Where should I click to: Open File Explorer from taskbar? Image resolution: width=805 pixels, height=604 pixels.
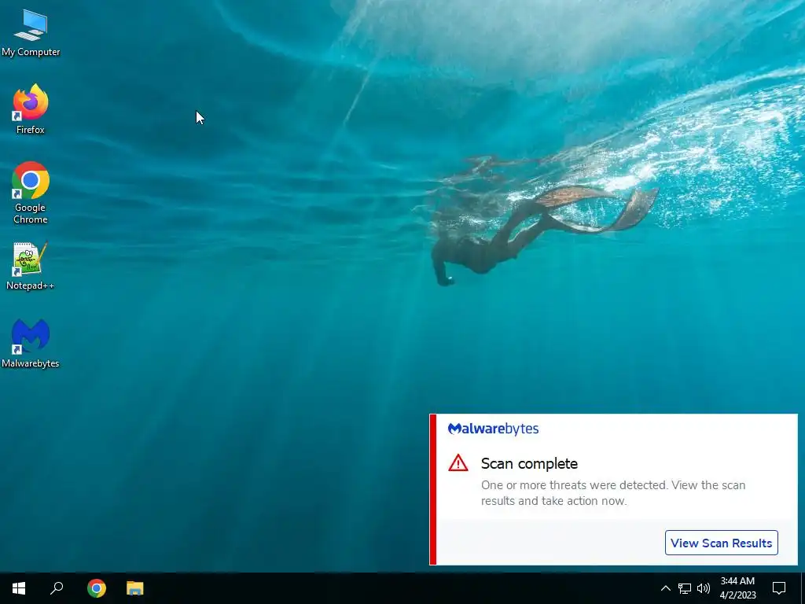click(x=135, y=588)
